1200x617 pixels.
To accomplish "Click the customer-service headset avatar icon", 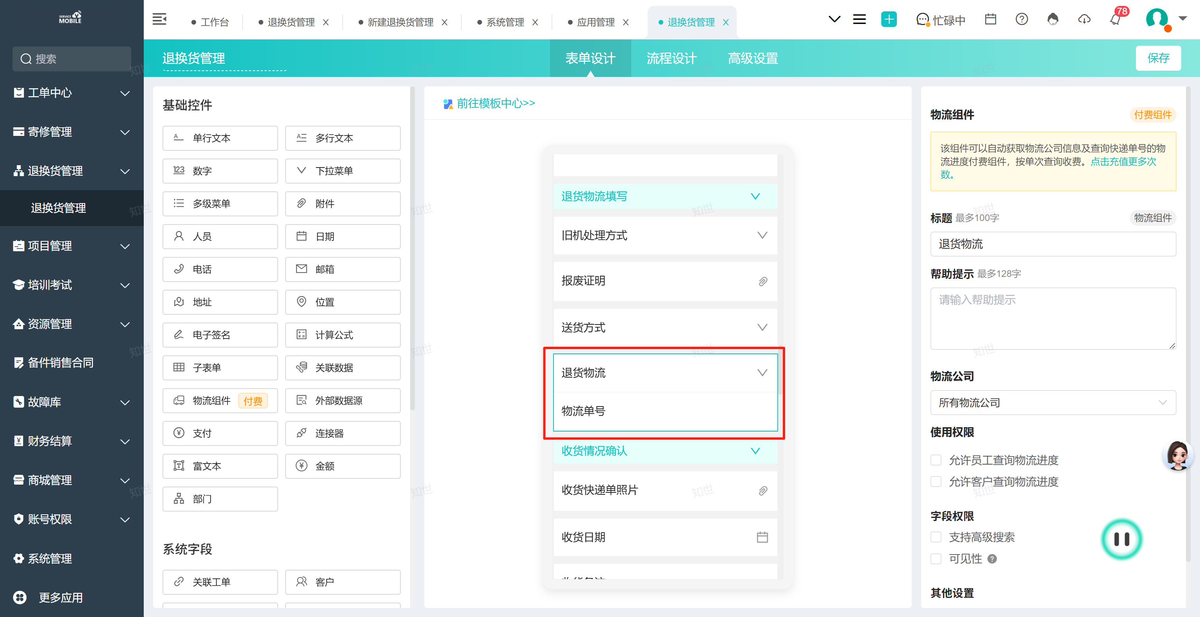I will pyautogui.click(x=1053, y=19).
